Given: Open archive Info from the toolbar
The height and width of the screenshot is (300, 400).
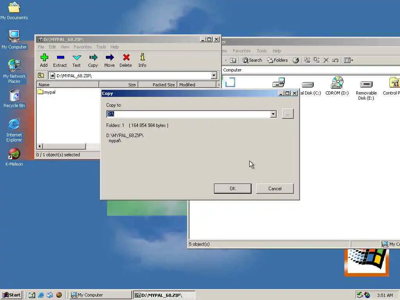Looking at the screenshot, I should 142,61.
